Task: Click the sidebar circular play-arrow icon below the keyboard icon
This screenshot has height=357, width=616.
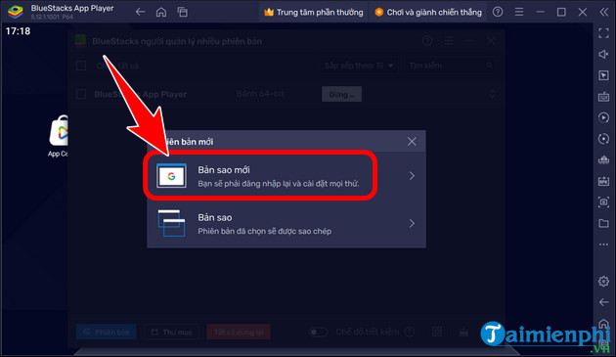Action: click(604, 117)
